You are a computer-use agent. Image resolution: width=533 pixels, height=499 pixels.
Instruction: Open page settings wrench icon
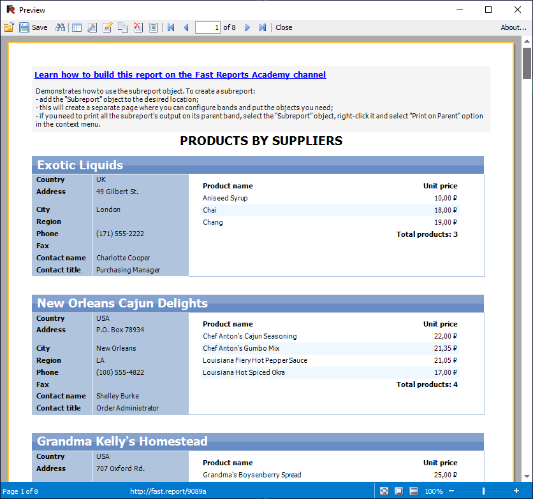(92, 27)
